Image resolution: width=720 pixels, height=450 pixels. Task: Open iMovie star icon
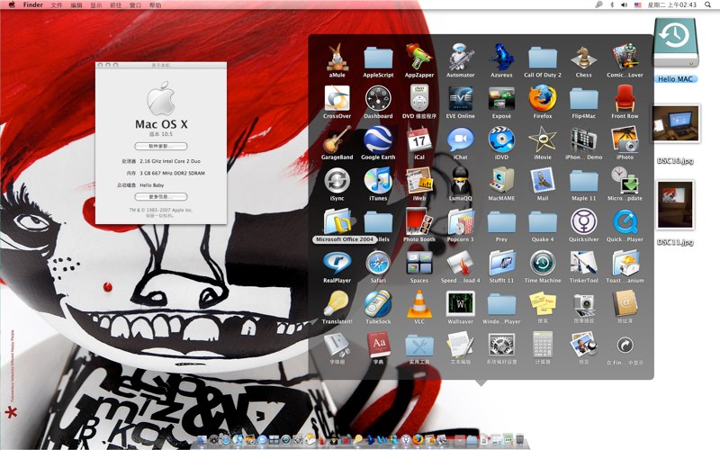click(x=543, y=139)
